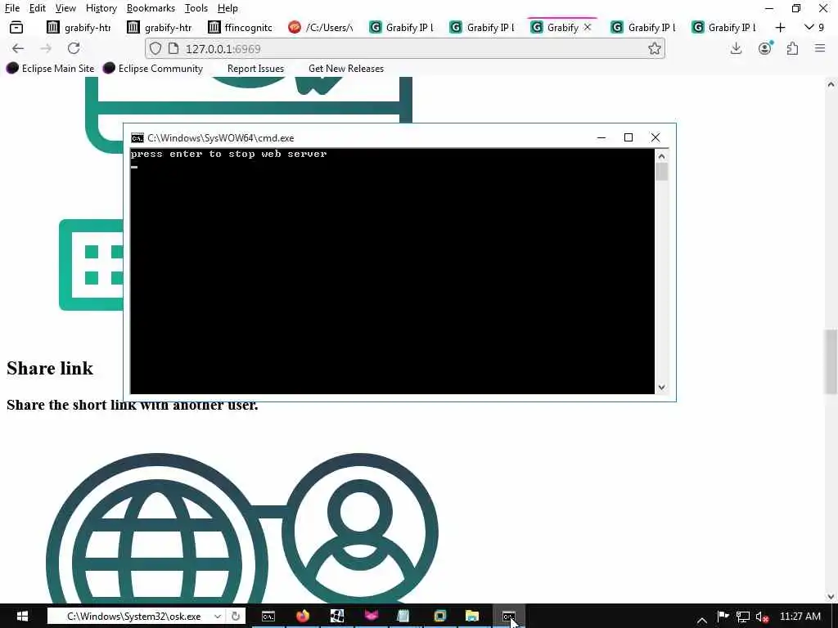838x628 pixels.
Task: Open Firefox from the taskbar
Action: [303, 616]
